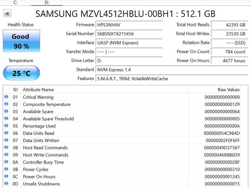Select the Available Spare Threshold attribute name

click(x=48, y=119)
